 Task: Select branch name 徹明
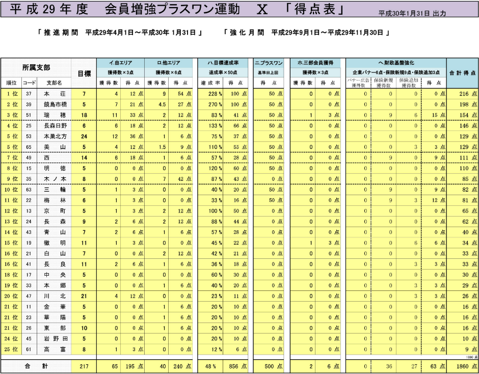point(55,243)
